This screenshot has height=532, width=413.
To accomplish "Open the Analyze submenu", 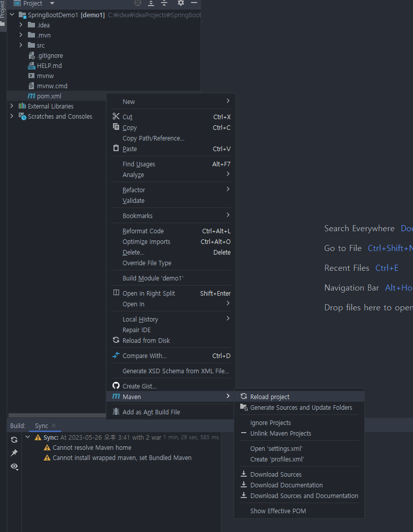I will (x=171, y=175).
